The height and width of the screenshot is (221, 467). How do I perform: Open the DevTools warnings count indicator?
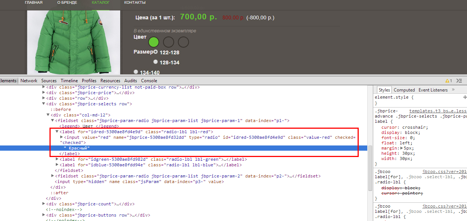(448, 81)
